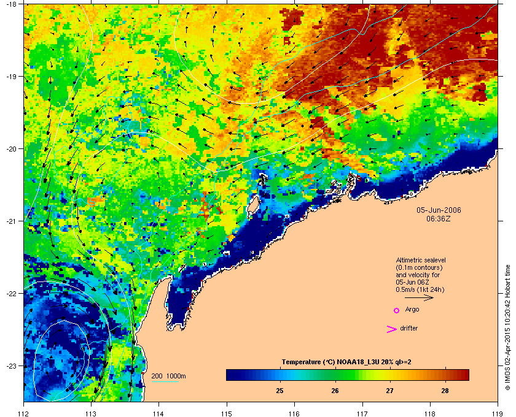Click the latitude axis label -20

point(11,149)
